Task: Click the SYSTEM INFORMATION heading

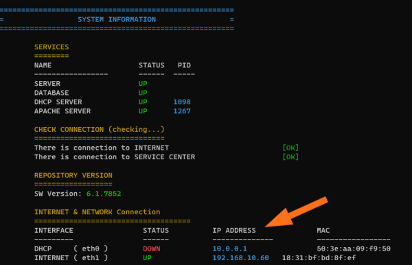Action: 117,19
